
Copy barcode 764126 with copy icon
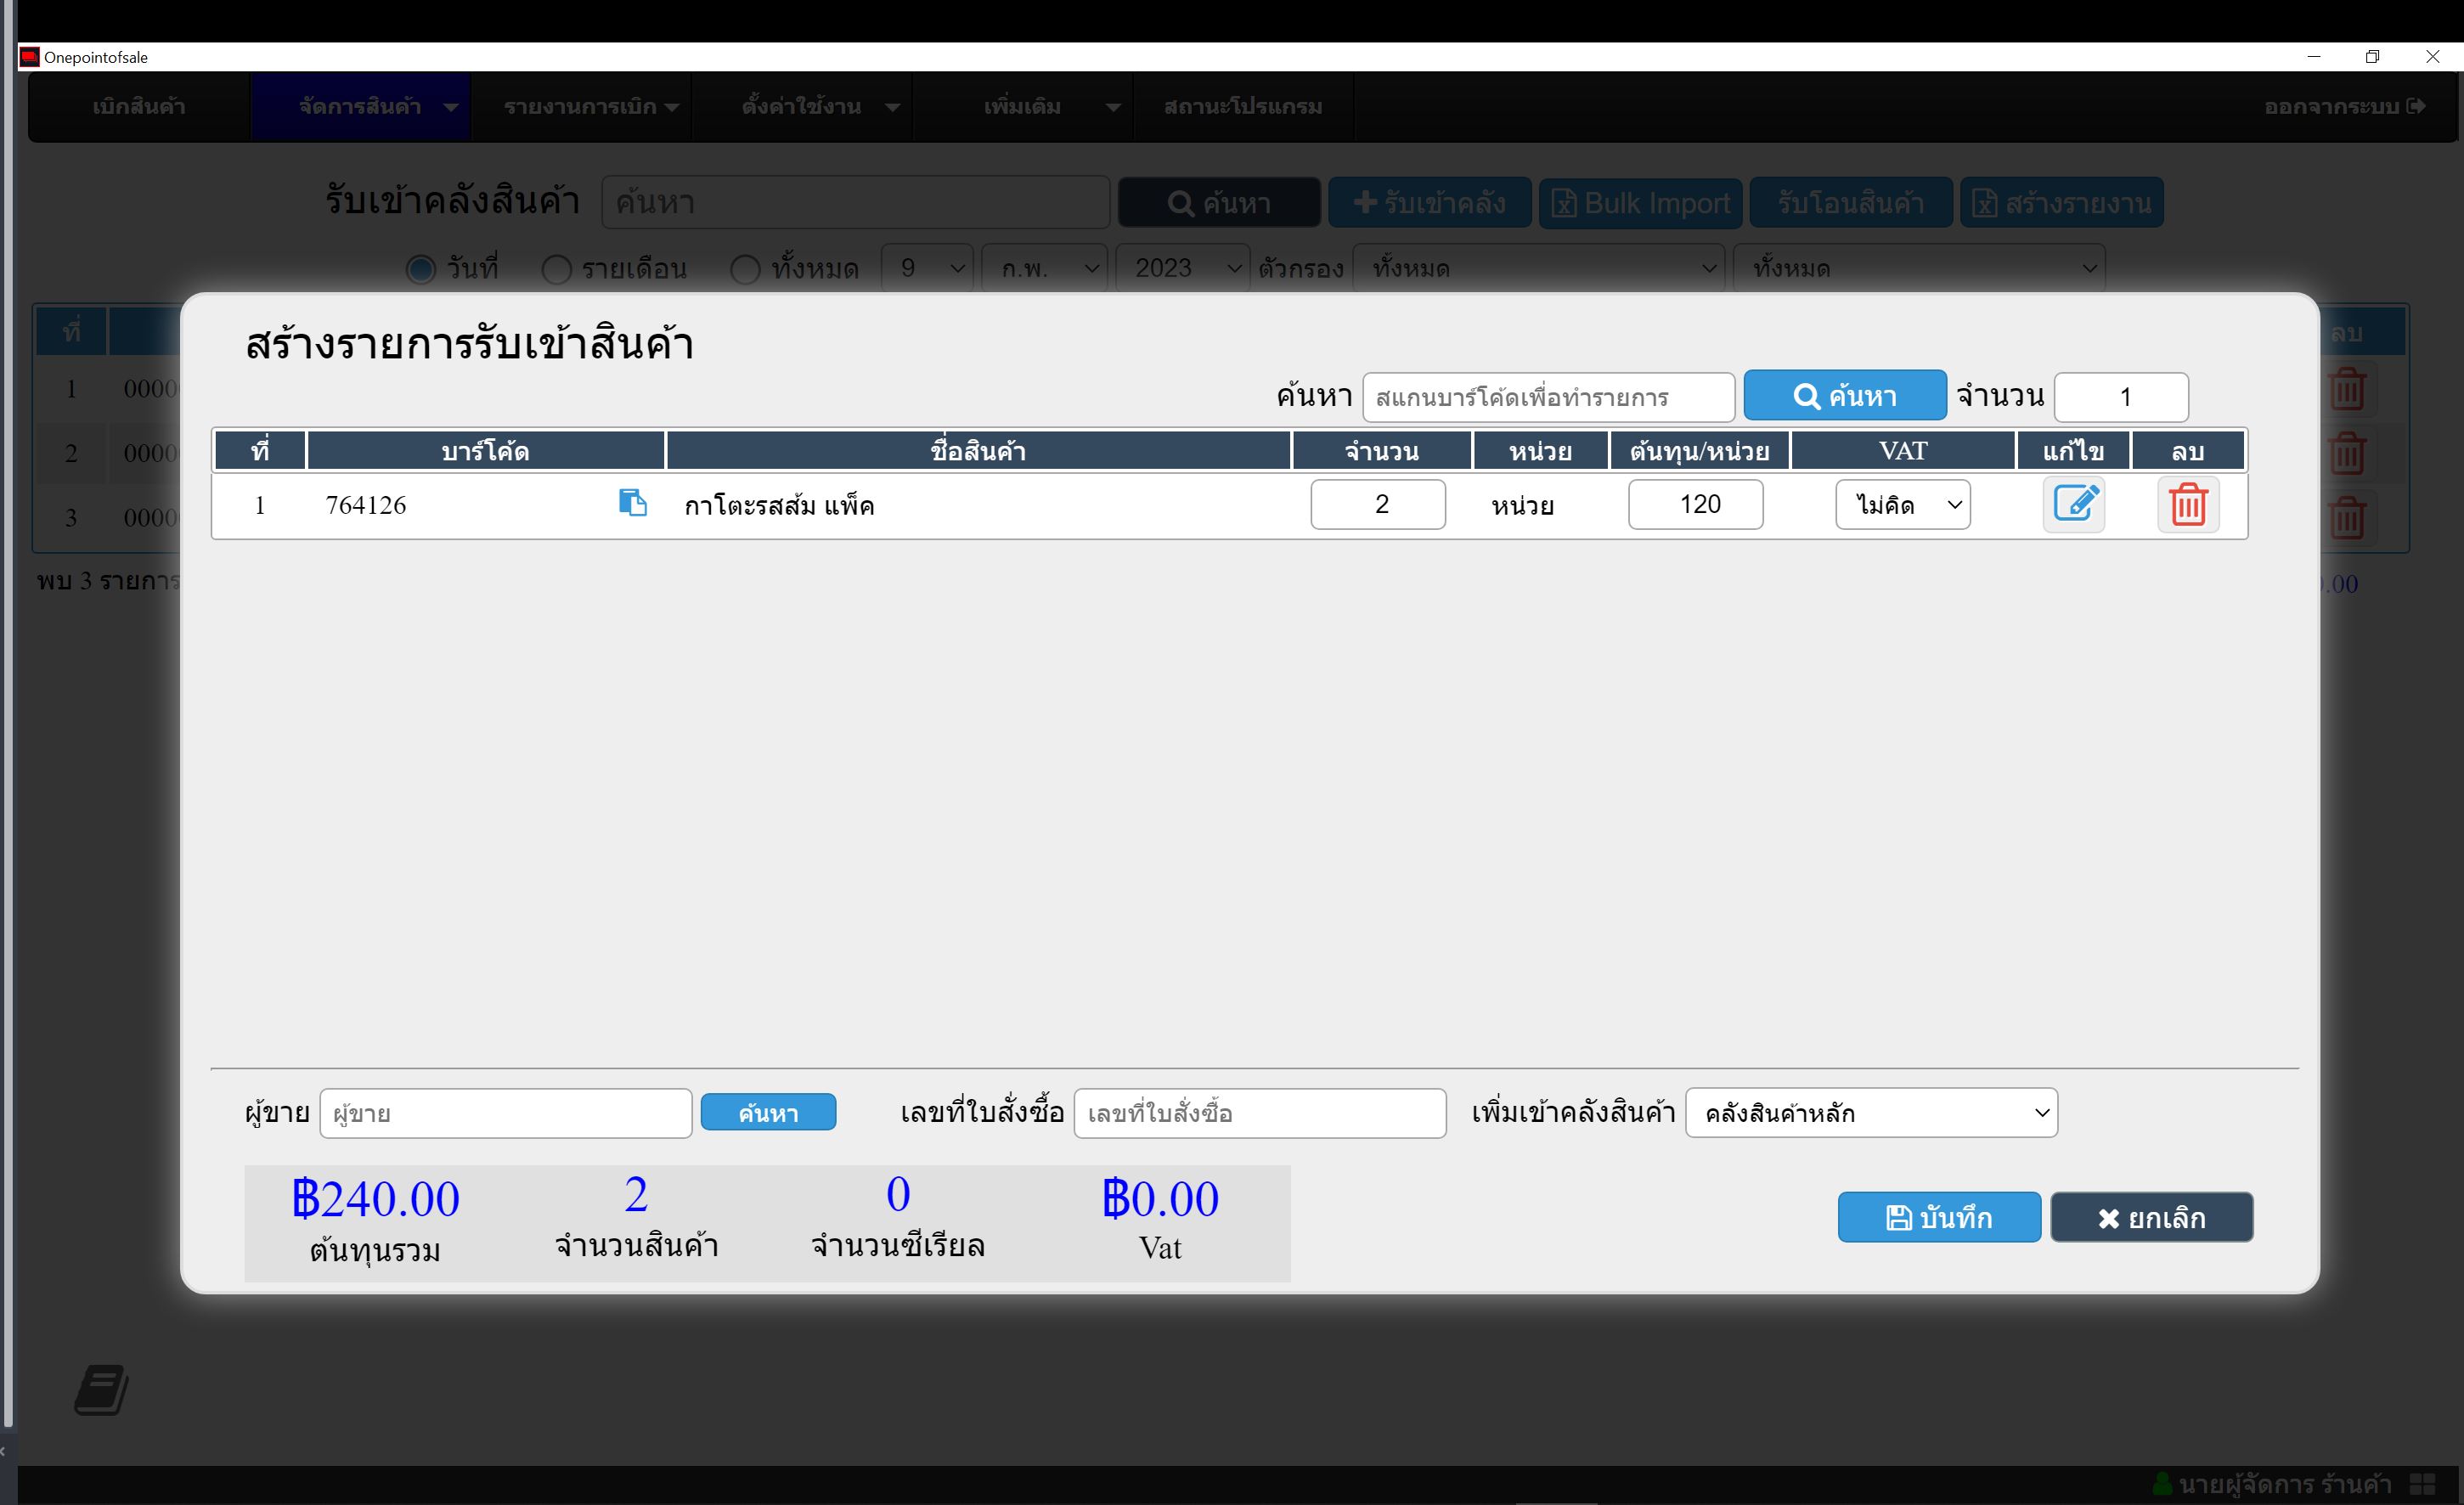[632, 502]
